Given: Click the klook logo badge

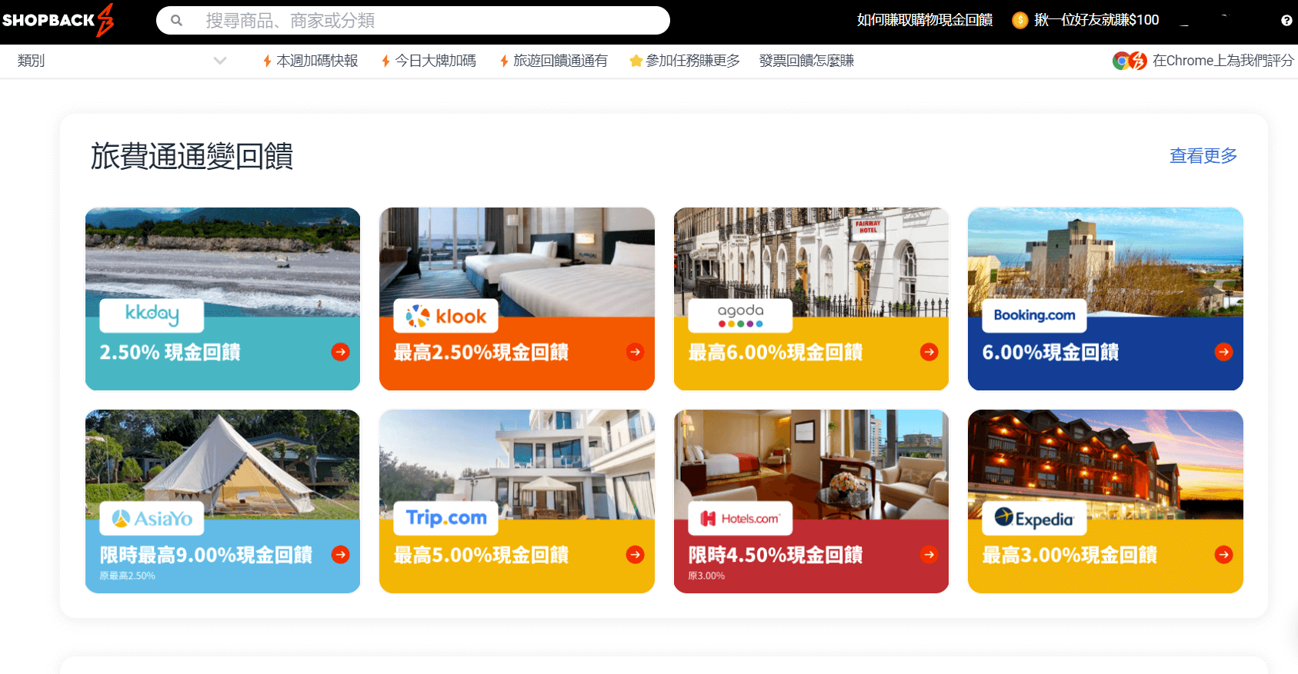Looking at the screenshot, I should (x=446, y=315).
